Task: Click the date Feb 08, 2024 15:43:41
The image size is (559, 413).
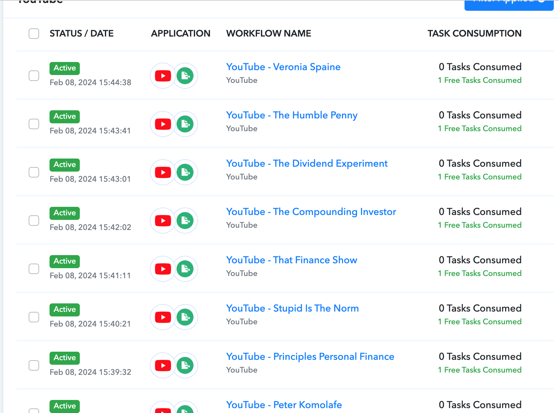Action: pos(90,131)
